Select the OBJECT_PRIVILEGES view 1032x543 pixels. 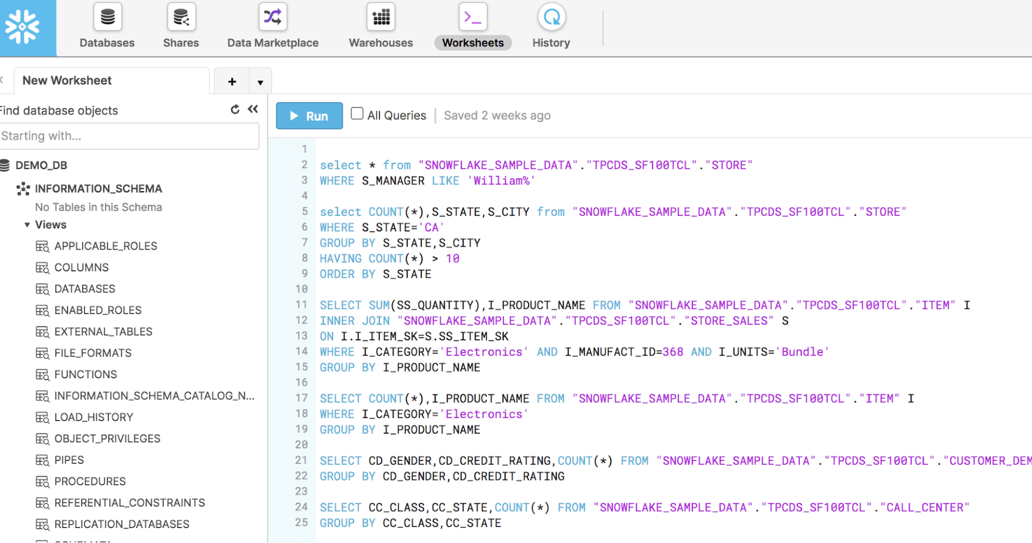pyautogui.click(x=107, y=439)
